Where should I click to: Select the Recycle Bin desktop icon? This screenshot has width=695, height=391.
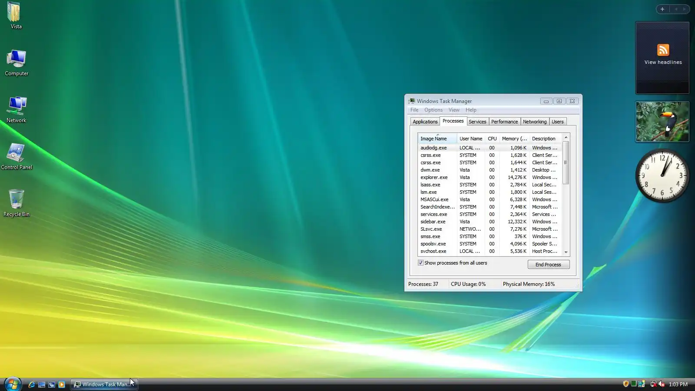(x=17, y=203)
